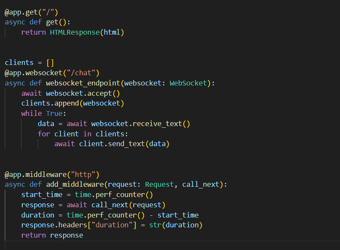Click the while True statement
This screenshot has width=340, height=250.
(x=44, y=113)
